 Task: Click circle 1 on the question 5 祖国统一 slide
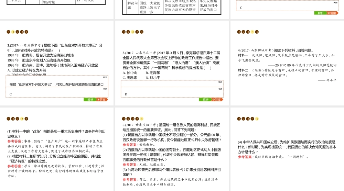click(124, 119)
